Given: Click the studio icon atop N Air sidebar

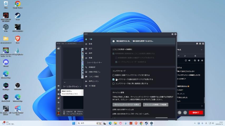Looking at the screenshot, I should pos(58,48).
